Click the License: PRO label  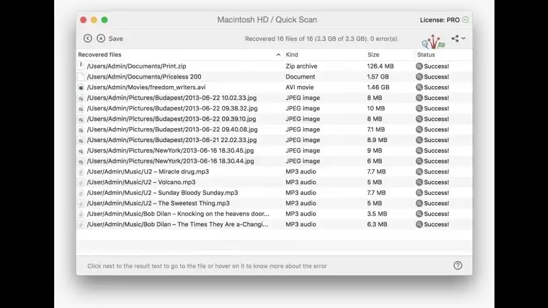click(440, 20)
